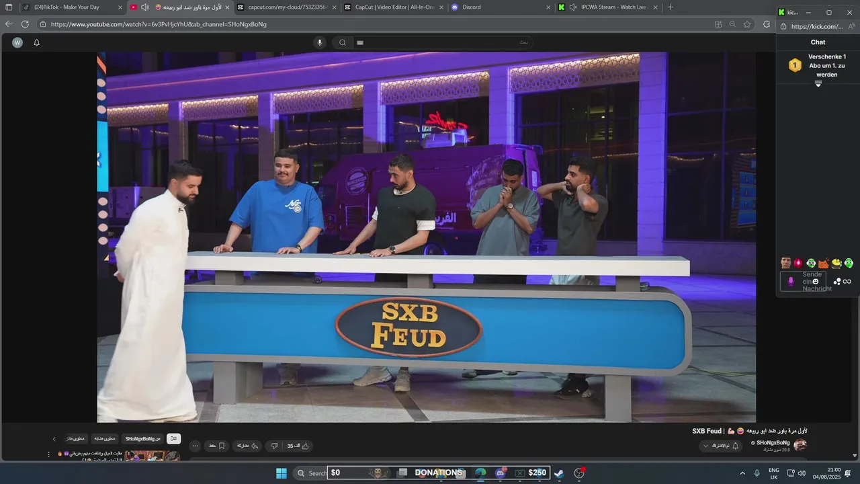View site info lock in Kick window

point(783,26)
